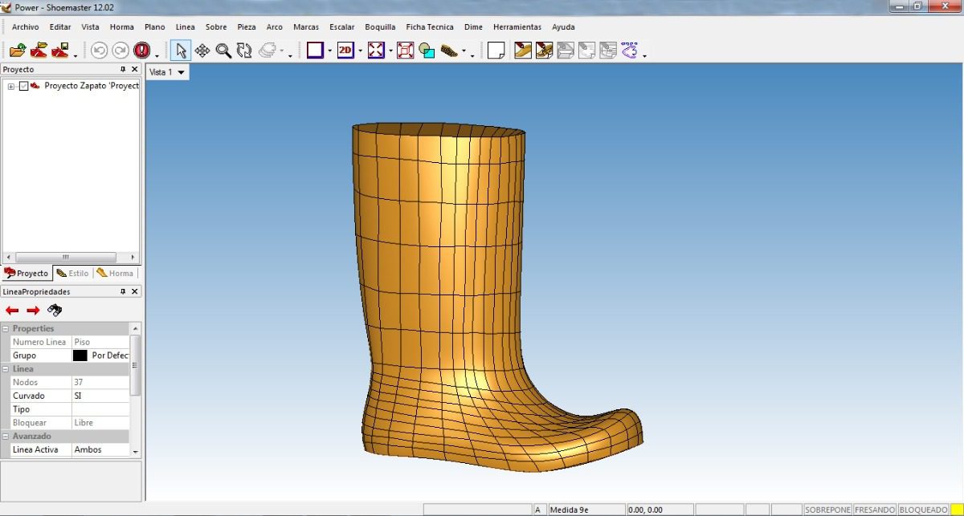The width and height of the screenshot is (964, 516).
Task: Pin the Proyecto panel
Action: click(x=123, y=70)
